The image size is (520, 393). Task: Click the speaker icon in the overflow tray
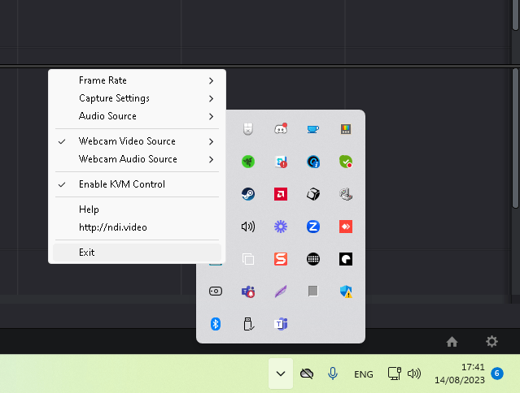coord(248,227)
